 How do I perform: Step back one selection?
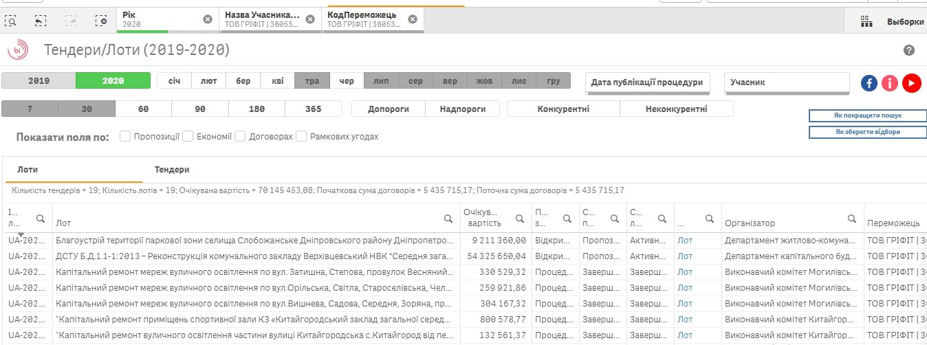pyautogui.click(x=41, y=21)
